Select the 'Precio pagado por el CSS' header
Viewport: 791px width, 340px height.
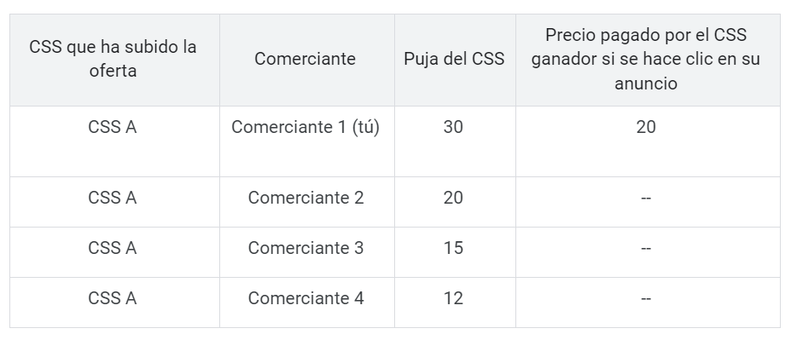click(x=646, y=59)
